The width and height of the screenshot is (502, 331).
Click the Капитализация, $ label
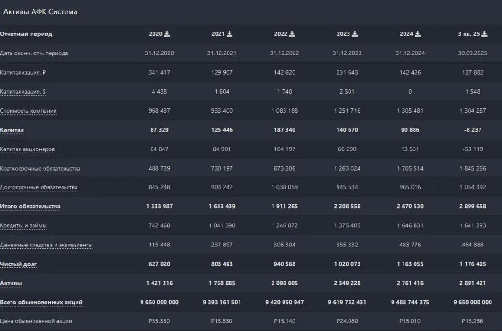click(x=22, y=92)
